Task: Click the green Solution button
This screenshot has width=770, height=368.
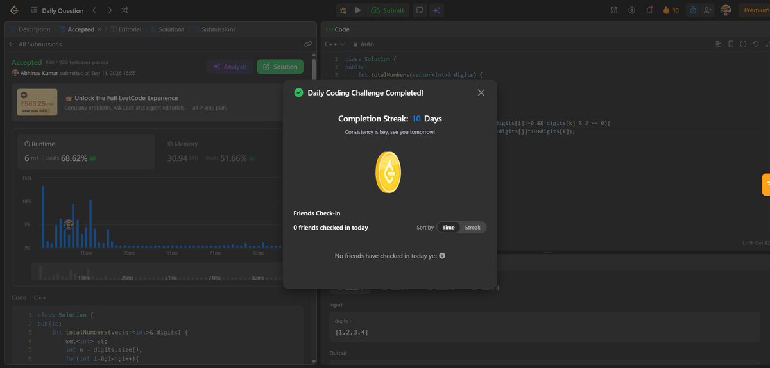Action: coord(280,67)
